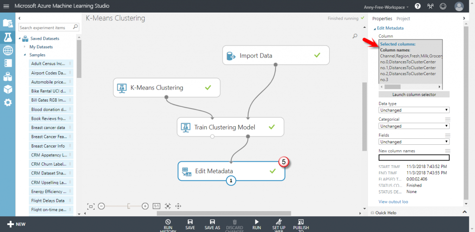Click the zoom-to-fit arrows icon
The height and width of the screenshot is (232, 475).
click(x=167, y=206)
